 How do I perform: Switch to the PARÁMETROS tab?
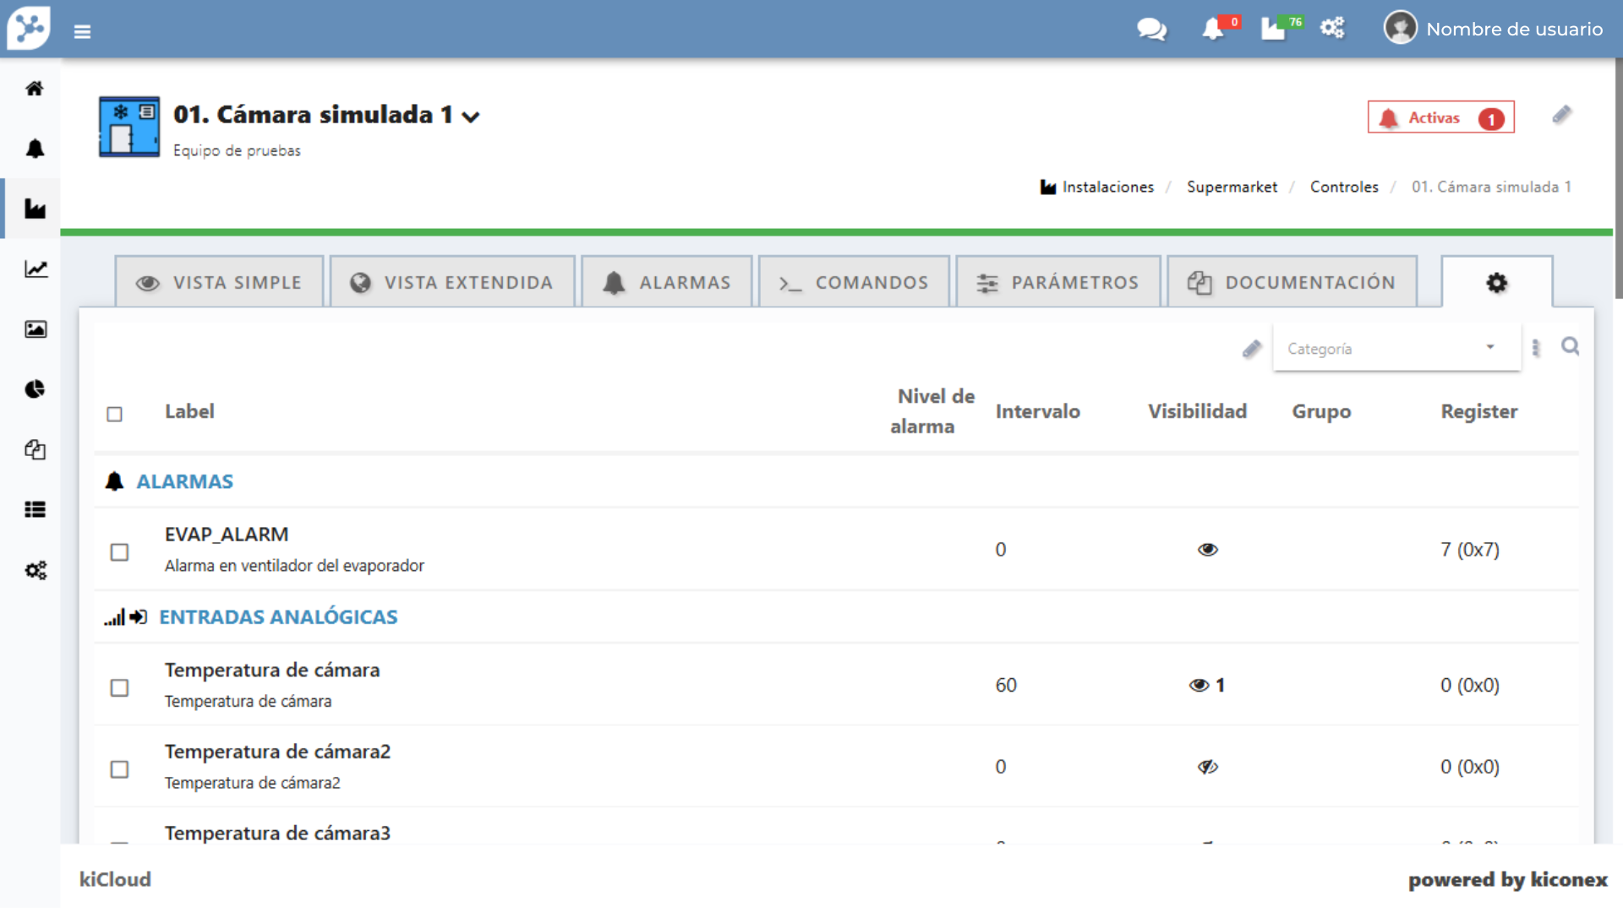click(x=1057, y=283)
